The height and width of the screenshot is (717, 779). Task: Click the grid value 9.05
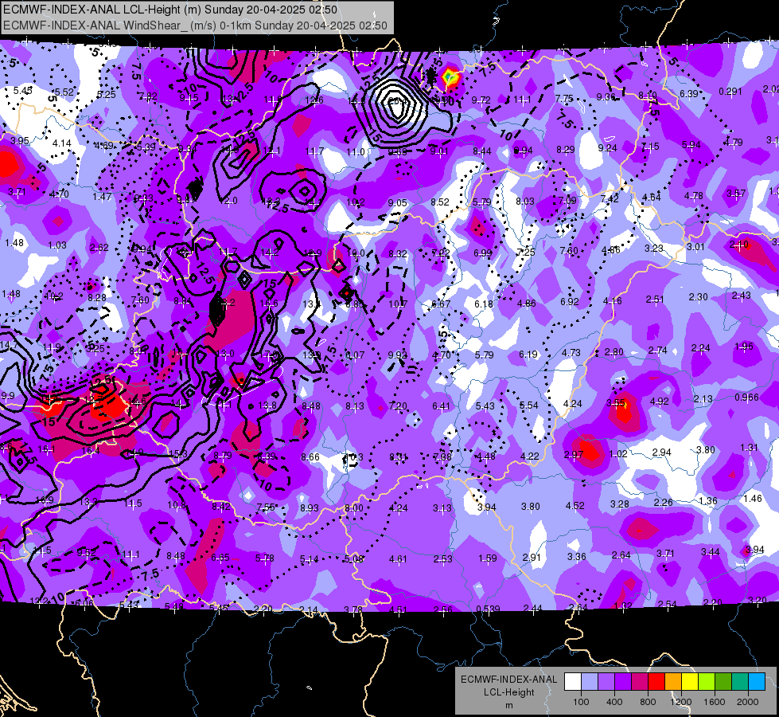(397, 202)
